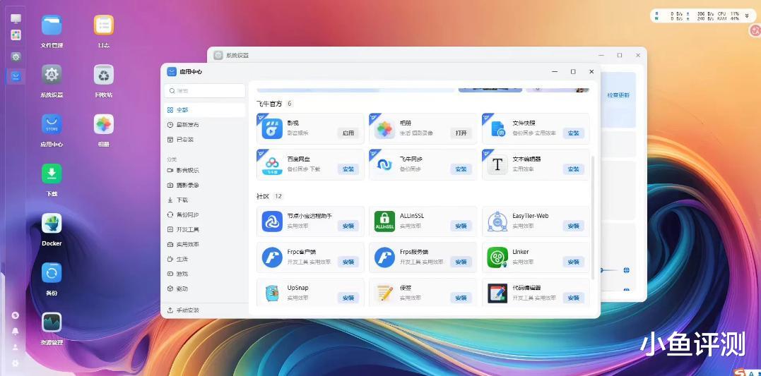
Task: Click 启用 button for 影视
Action: tap(348, 133)
